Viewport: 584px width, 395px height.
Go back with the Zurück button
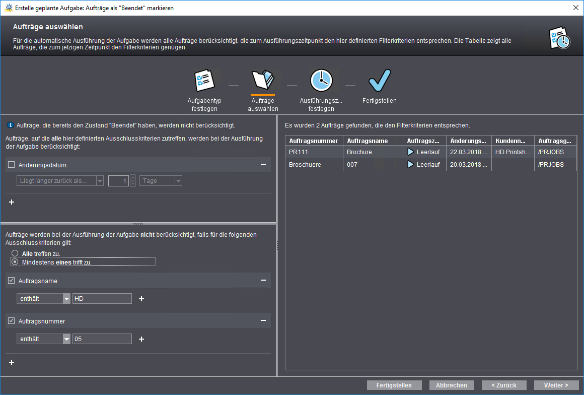click(x=504, y=385)
